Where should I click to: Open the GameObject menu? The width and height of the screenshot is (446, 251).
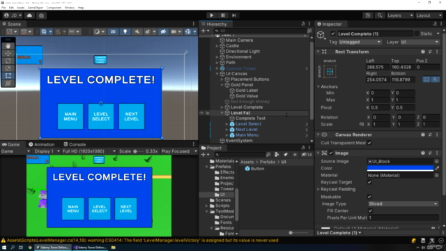36,8
